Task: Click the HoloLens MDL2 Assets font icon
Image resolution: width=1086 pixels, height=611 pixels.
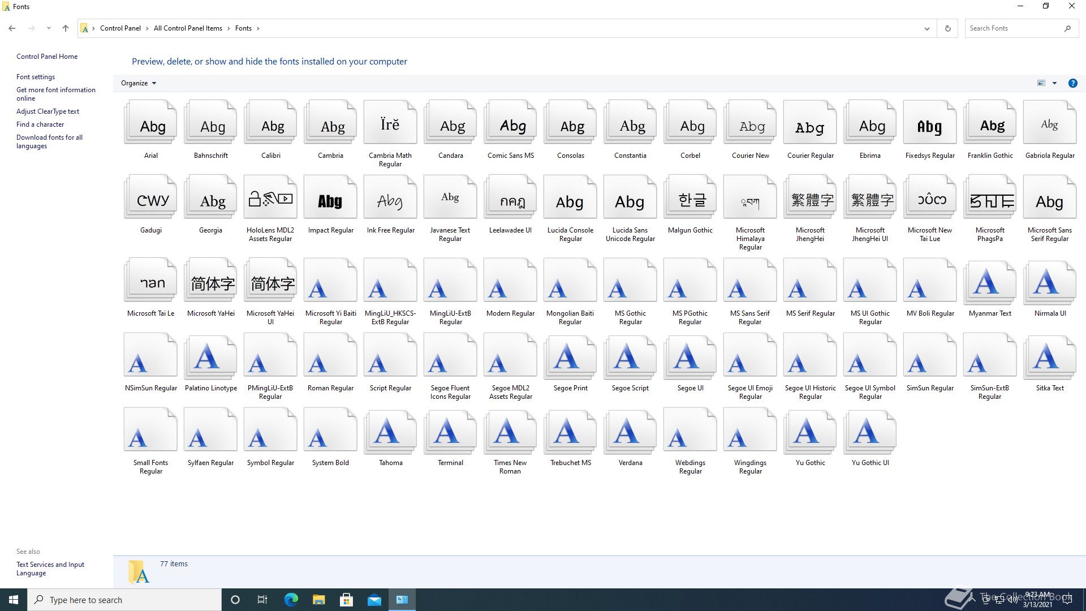Action: pyautogui.click(x=270, y=199)
